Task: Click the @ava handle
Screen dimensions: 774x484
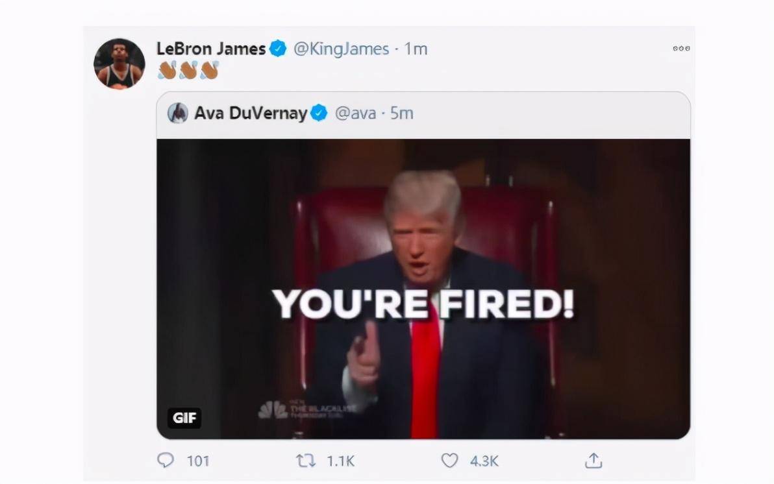Action: tap(355, 114)
